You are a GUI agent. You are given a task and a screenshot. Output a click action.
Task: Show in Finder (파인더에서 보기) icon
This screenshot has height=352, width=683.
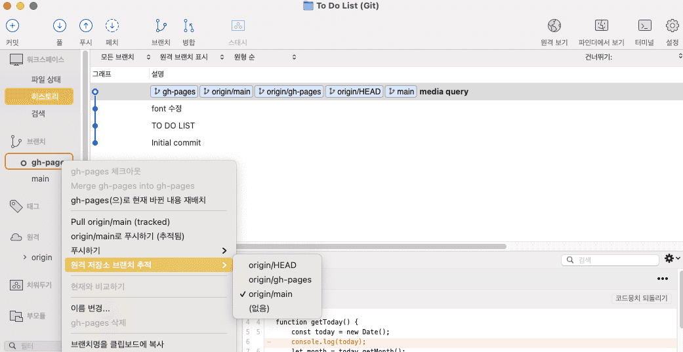click(602, 26)
